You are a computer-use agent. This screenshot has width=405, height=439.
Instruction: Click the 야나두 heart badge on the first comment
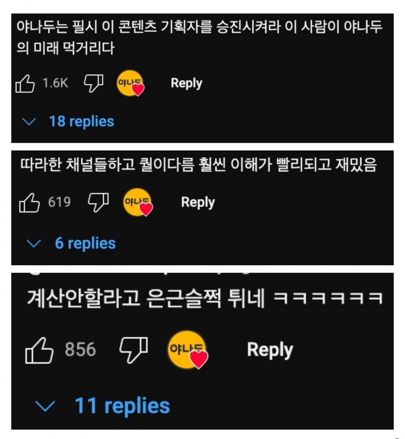pyautogui.click(x=130, y=84)
